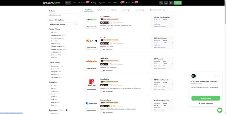Click the Doo Prime star rating
The width and height of the screenshot is (226, 114).
pos(106,85)
